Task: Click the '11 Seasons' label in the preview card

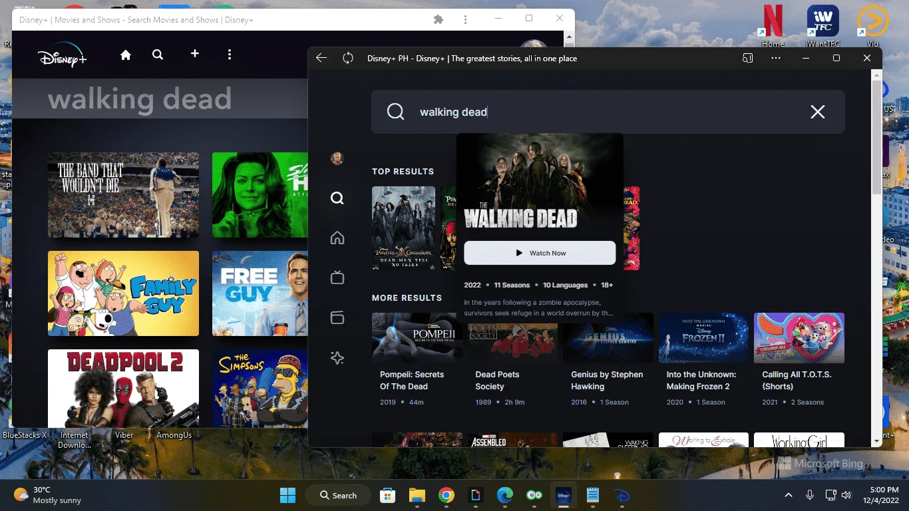Action: 512,285
